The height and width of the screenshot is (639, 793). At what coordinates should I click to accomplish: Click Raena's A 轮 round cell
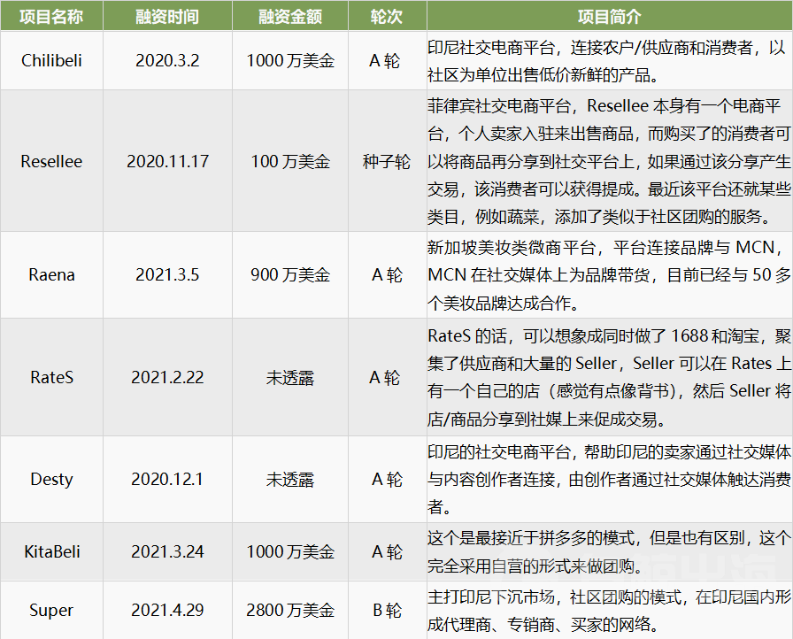pos(388,274)
